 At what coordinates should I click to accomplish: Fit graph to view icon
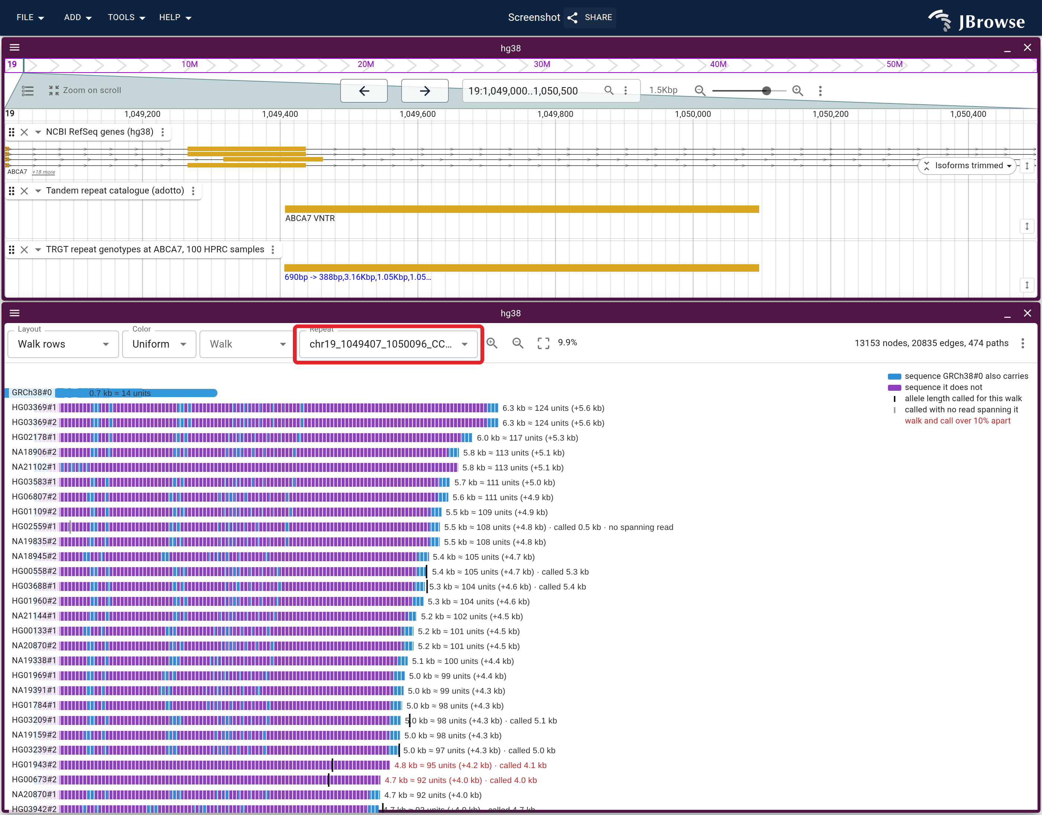pyautogui.click(x=543, y=343)
